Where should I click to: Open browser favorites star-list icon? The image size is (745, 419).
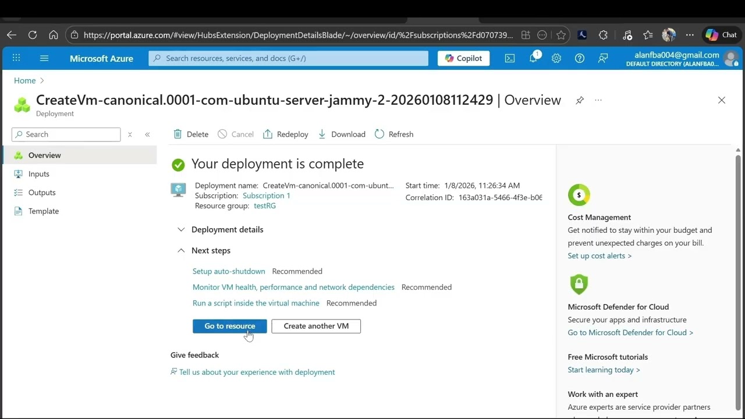[648, 35]
